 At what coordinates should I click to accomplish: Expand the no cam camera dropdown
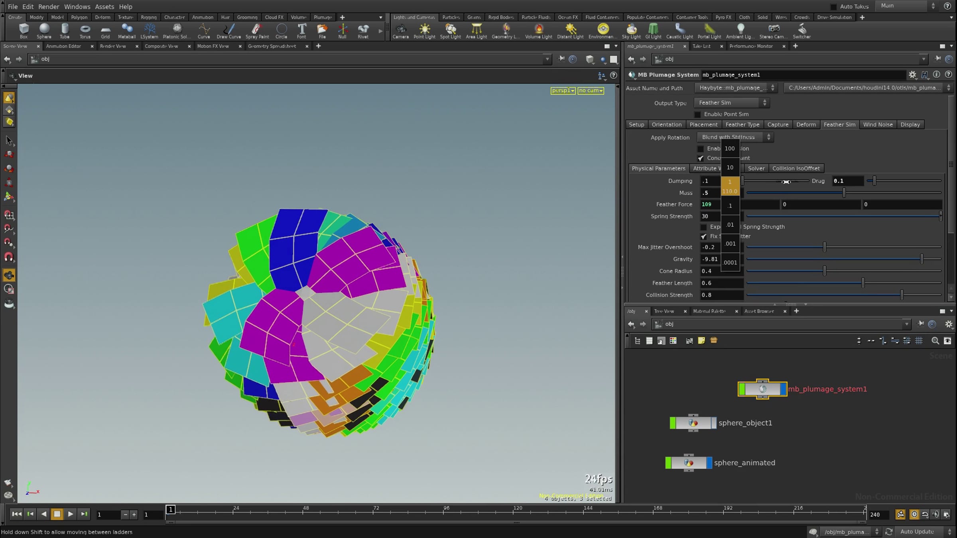coord(591,90)
